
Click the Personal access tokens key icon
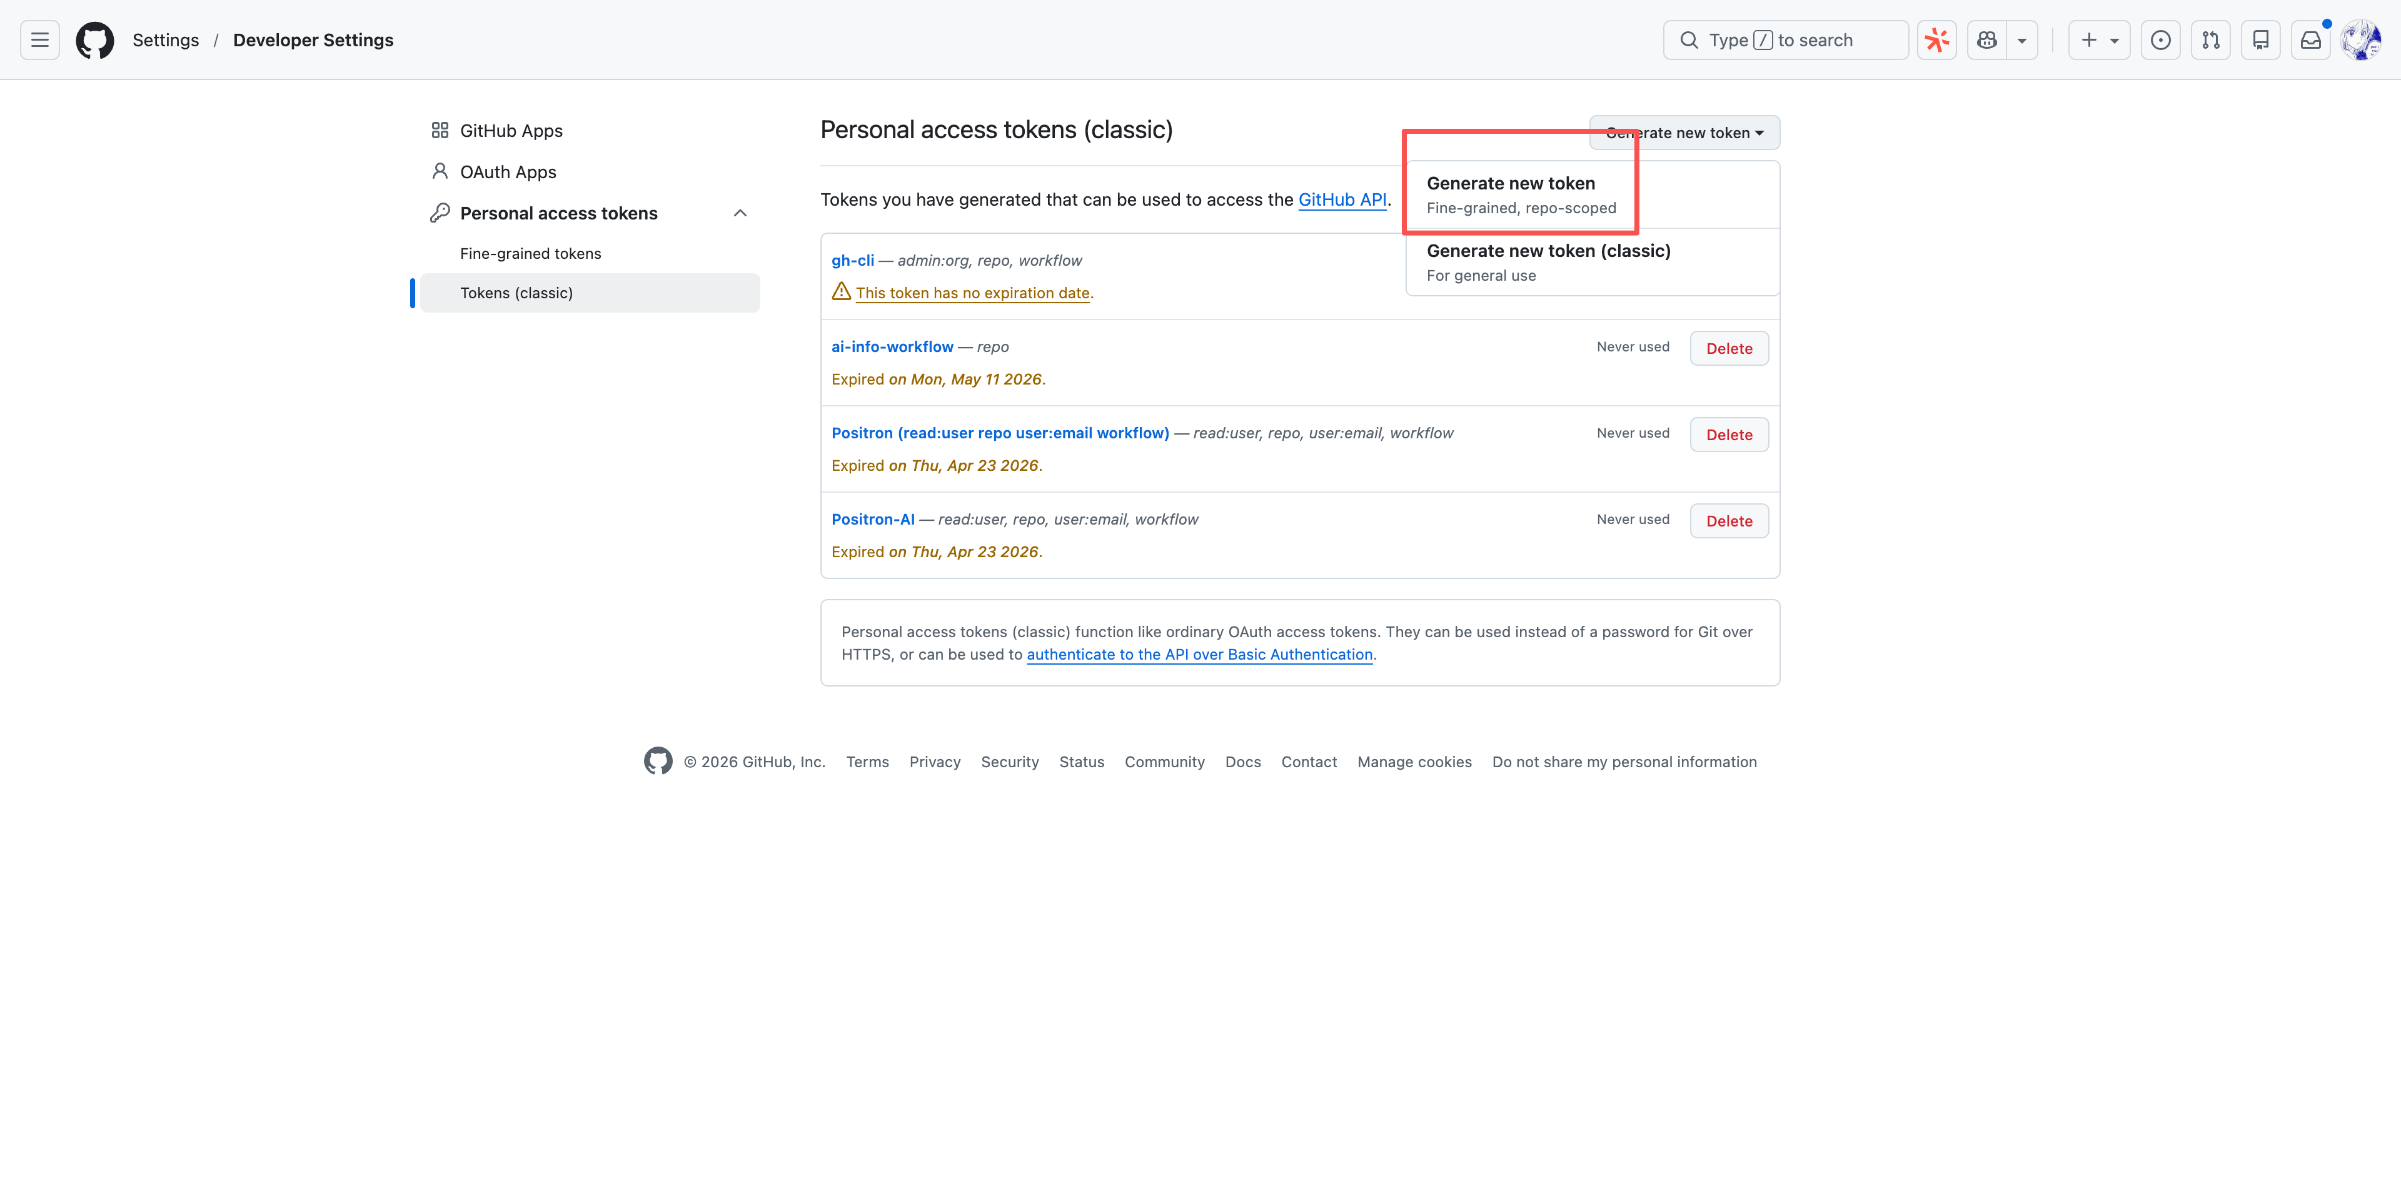point(440,213)
